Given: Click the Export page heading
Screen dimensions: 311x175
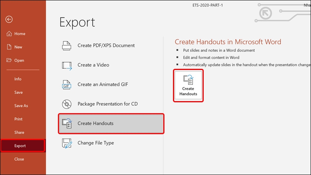Looking at the screenshot, I should (77, 22).
